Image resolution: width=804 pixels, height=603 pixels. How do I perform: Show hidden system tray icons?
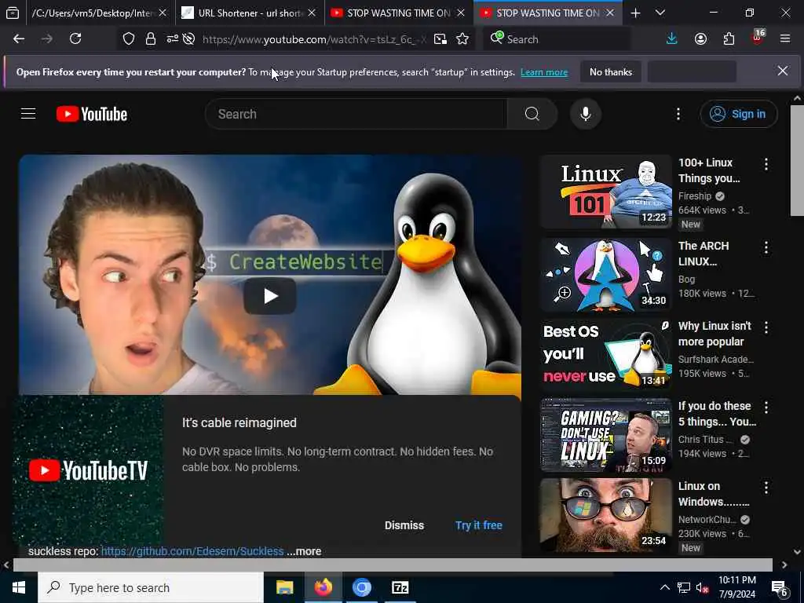tap(664, 587)
